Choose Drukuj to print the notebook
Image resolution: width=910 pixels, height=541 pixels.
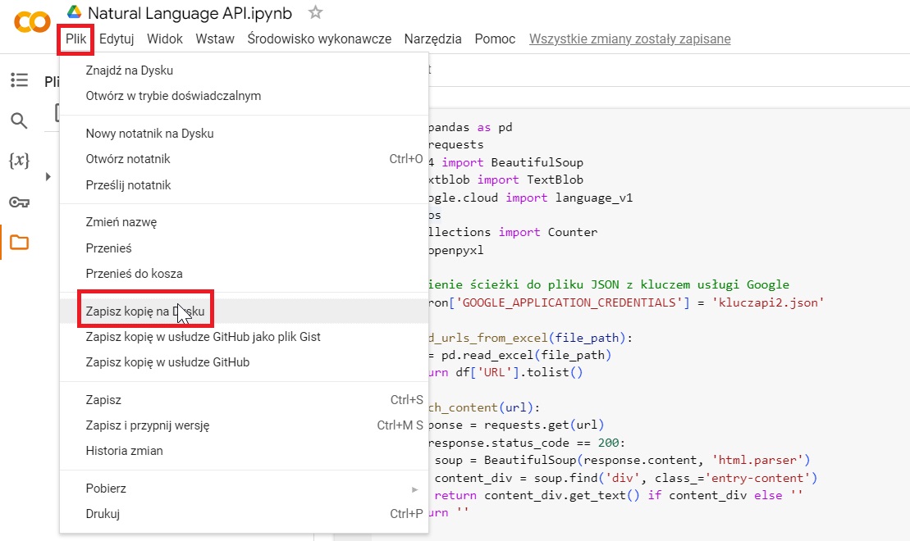[106, 515]
